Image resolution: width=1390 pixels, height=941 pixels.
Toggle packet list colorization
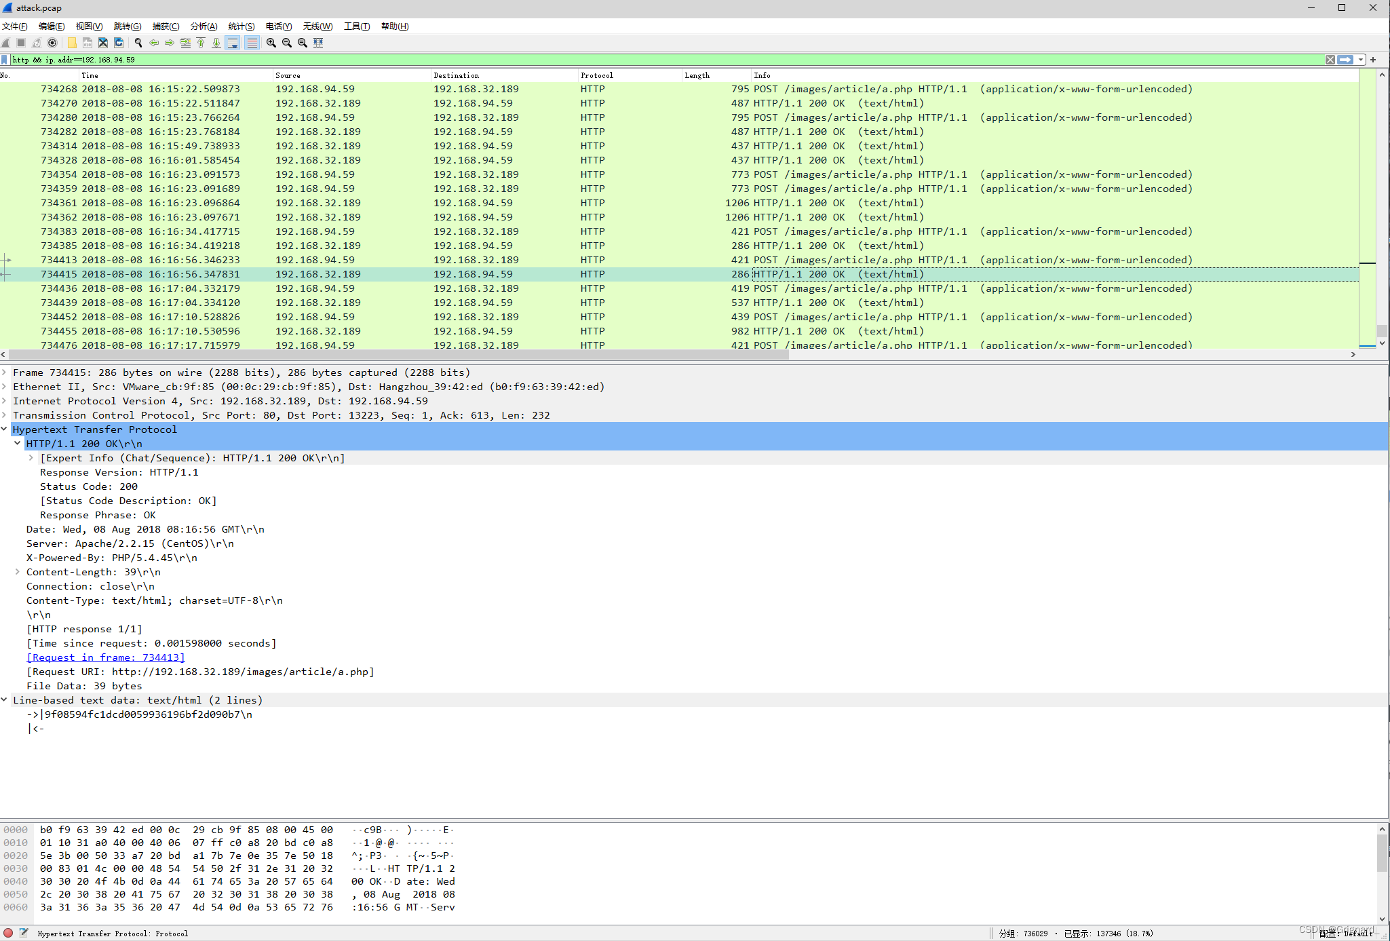(x=252, y=43)
